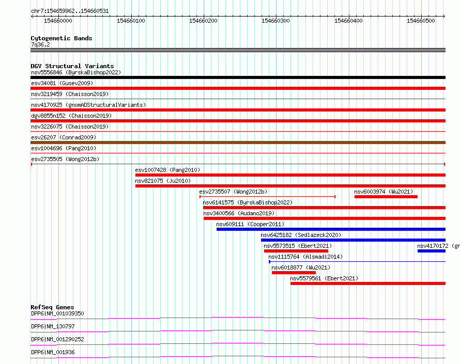Click DPP6|NM_001290252 transcript

coord(57,339)
